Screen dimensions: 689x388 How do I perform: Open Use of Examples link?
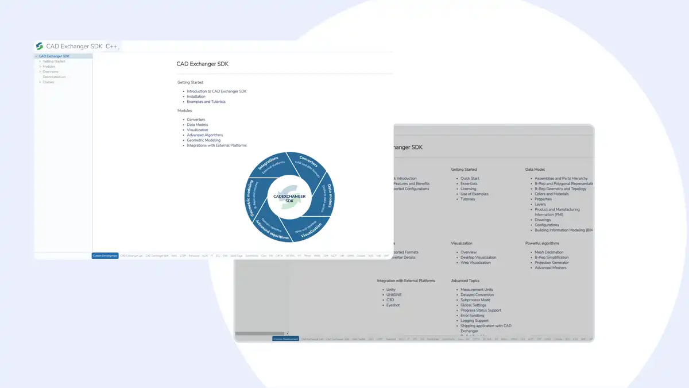(x=474, y=194)
